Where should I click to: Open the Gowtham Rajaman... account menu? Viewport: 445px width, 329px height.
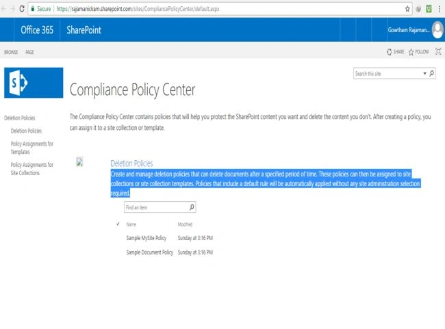(x=409, y=30)
